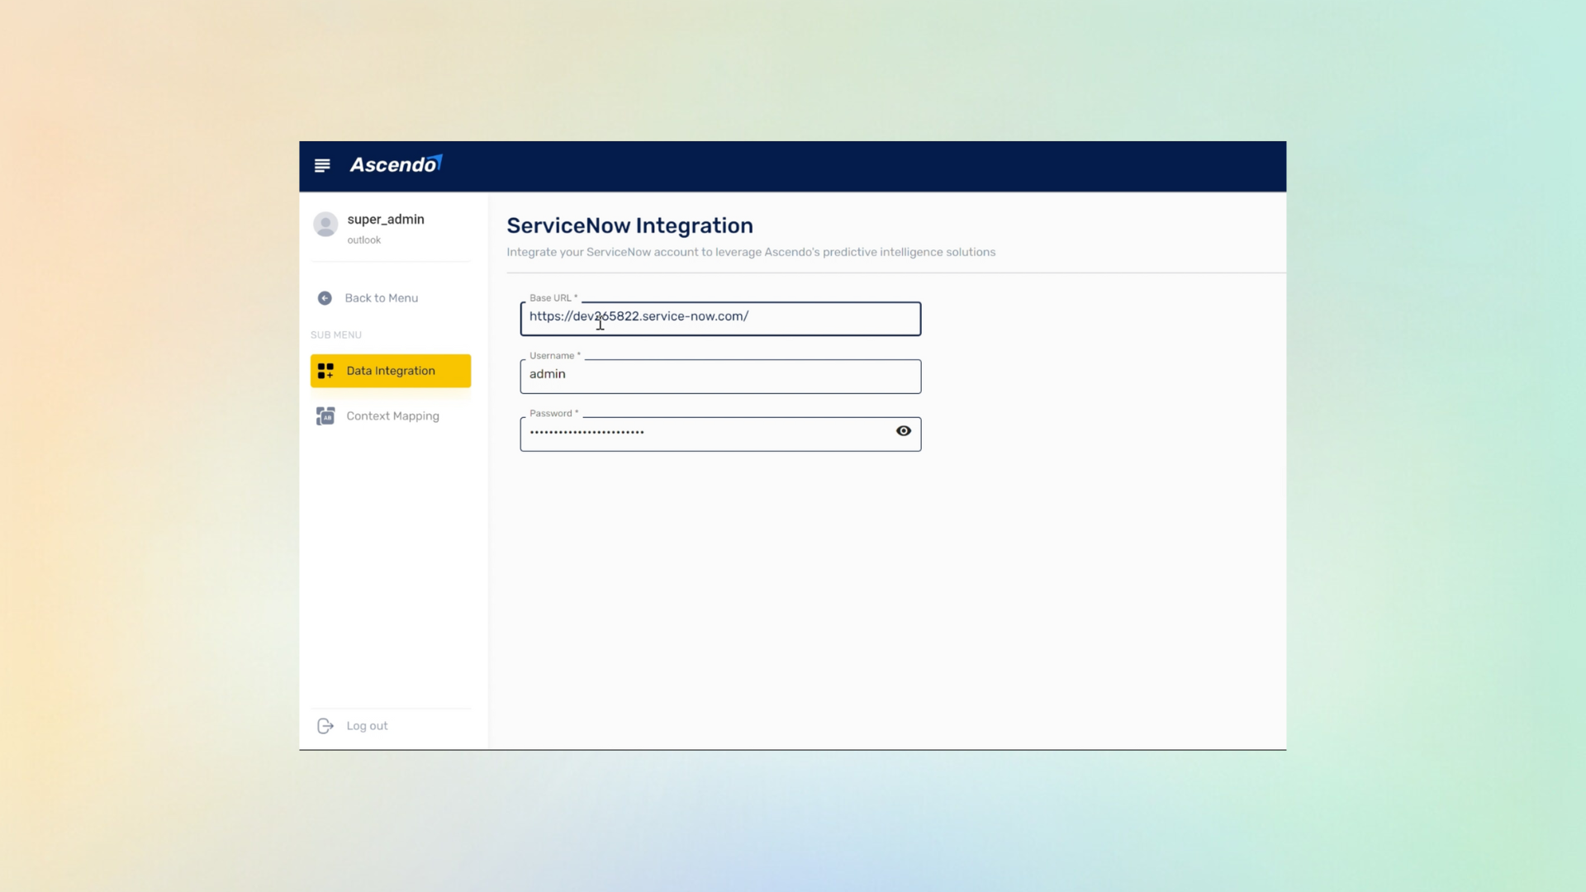Click the super_admin username text

[386, 219]
